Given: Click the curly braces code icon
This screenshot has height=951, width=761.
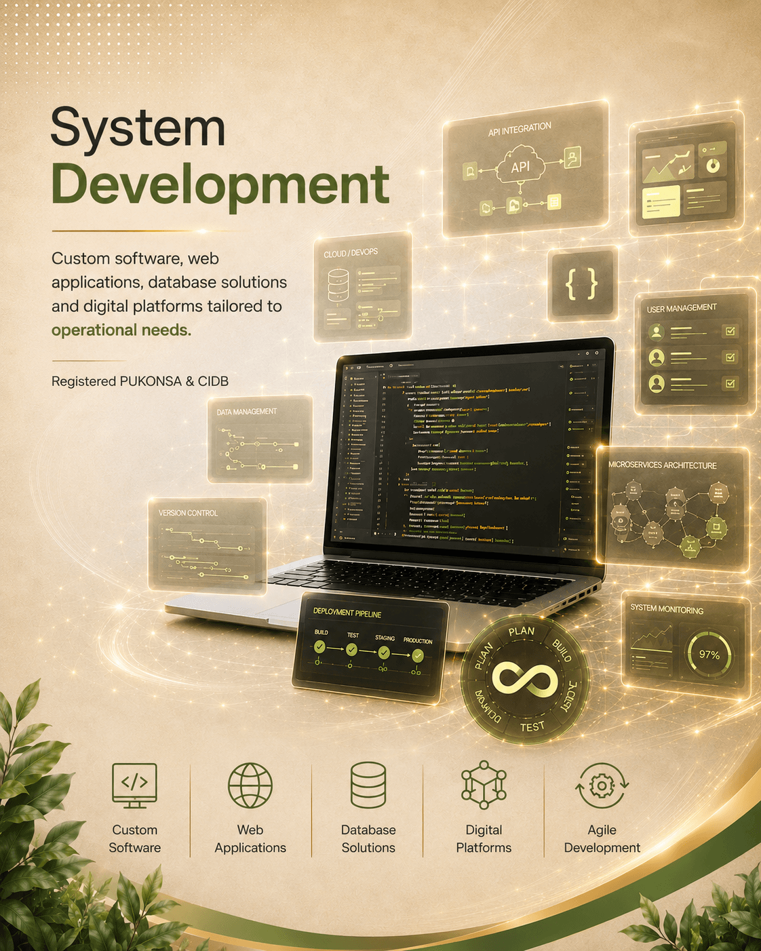Looking at the screenshot, I should 582,284.
